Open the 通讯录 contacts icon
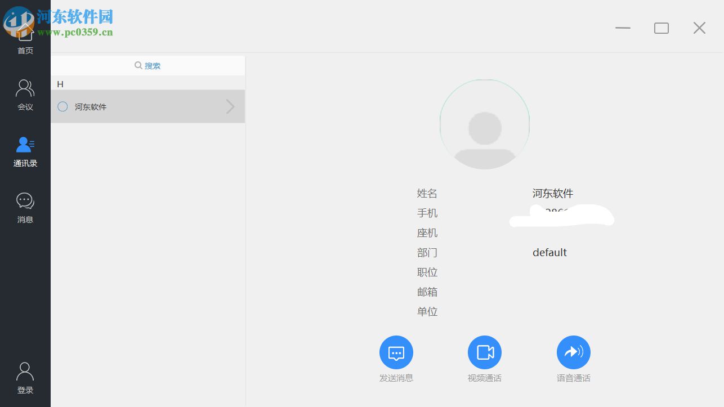724x407 pixels. tap(25, 145)
